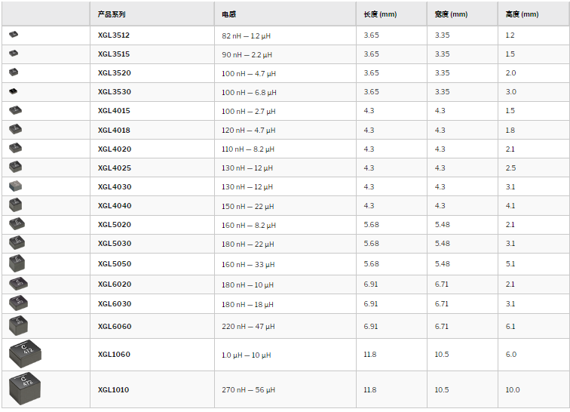570x412 pixels.
Task: Open the XGL5050 product series link
Action: (x=115, y=264)
